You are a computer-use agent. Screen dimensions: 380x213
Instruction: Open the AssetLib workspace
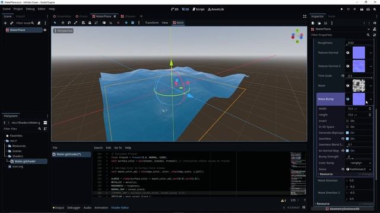point(216,9)
